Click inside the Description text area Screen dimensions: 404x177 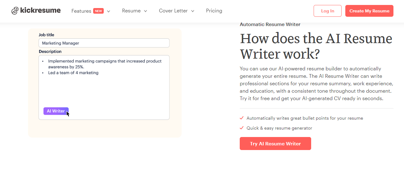[x=104, y=90]
